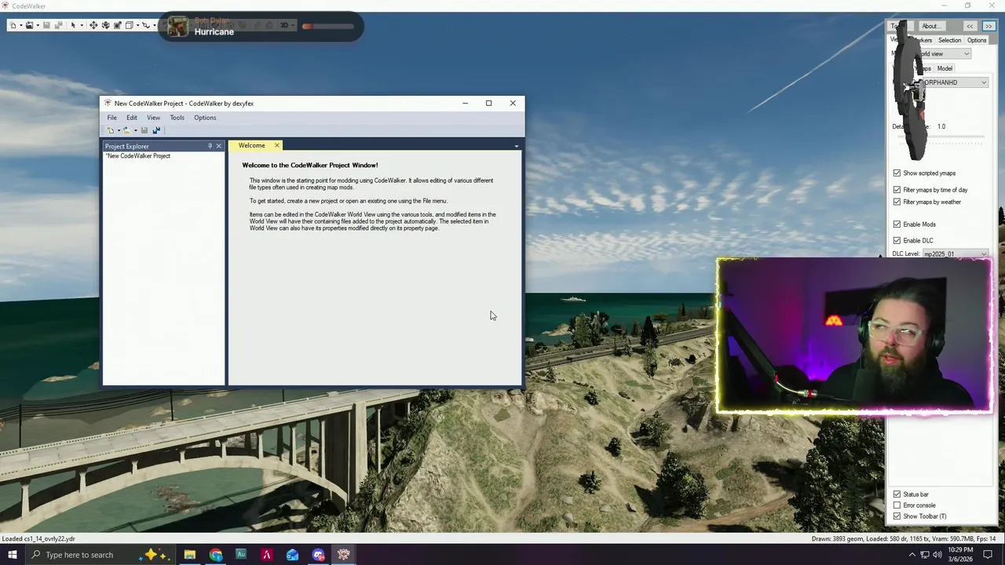
Task: Open Windows notification center icon
Action: tap(989, 555)
